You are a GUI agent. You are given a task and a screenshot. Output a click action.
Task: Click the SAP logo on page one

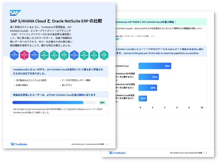(15, 13)
